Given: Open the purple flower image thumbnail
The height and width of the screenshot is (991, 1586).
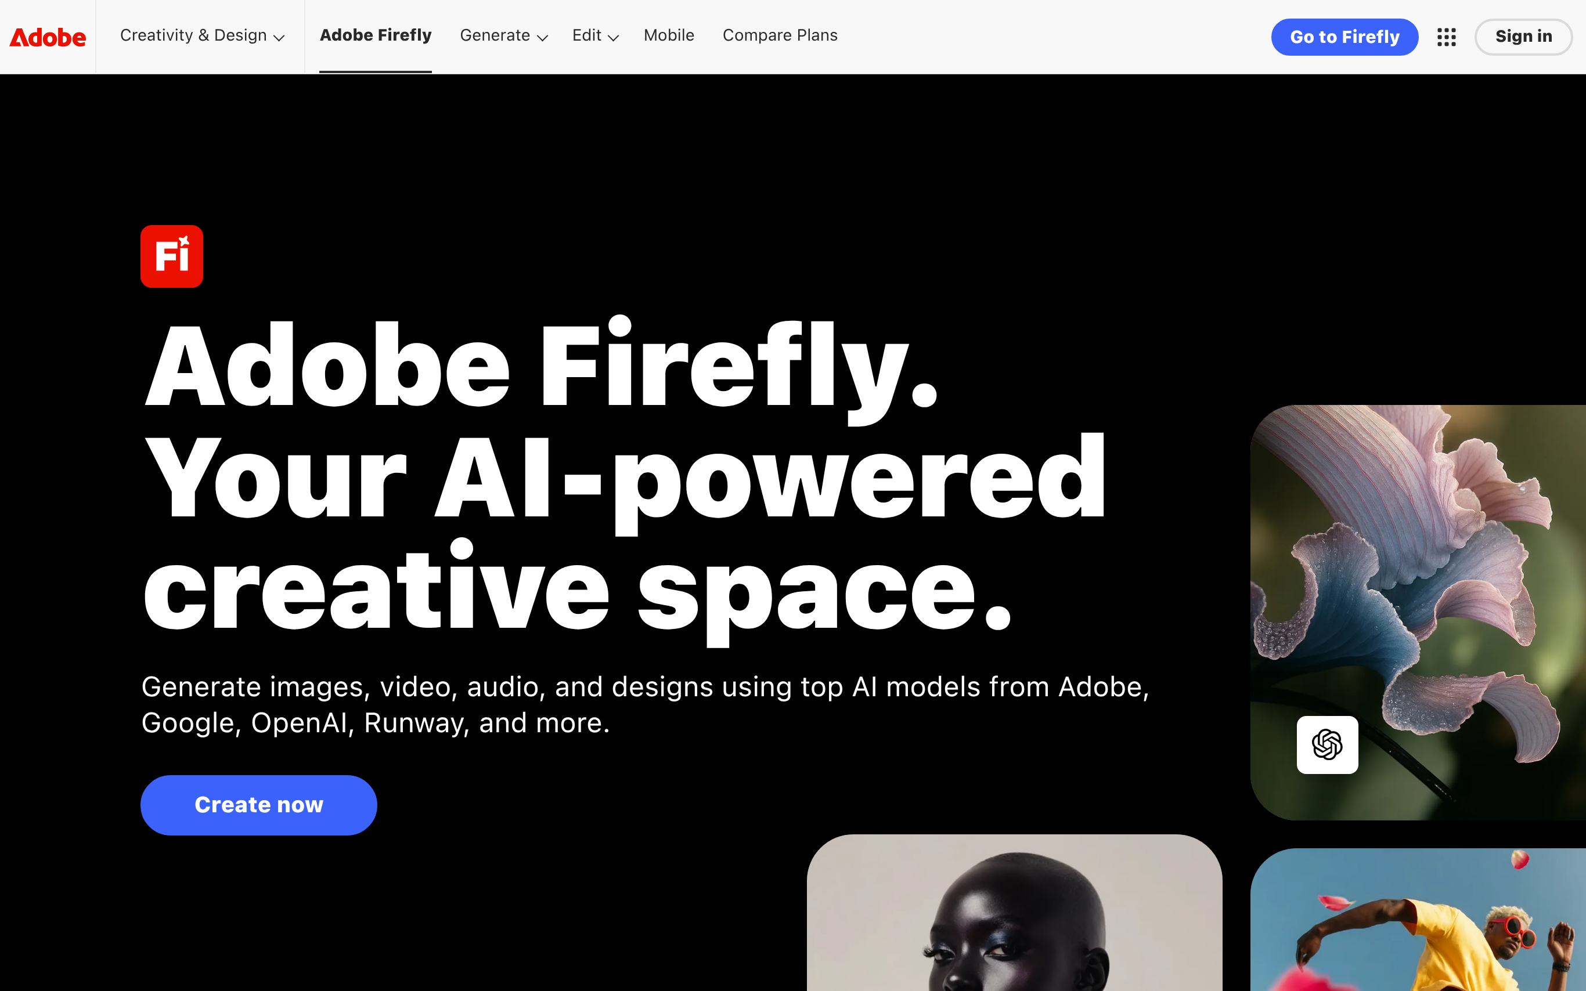Looking at the screenshot, I should click(x=1418, y=613).
